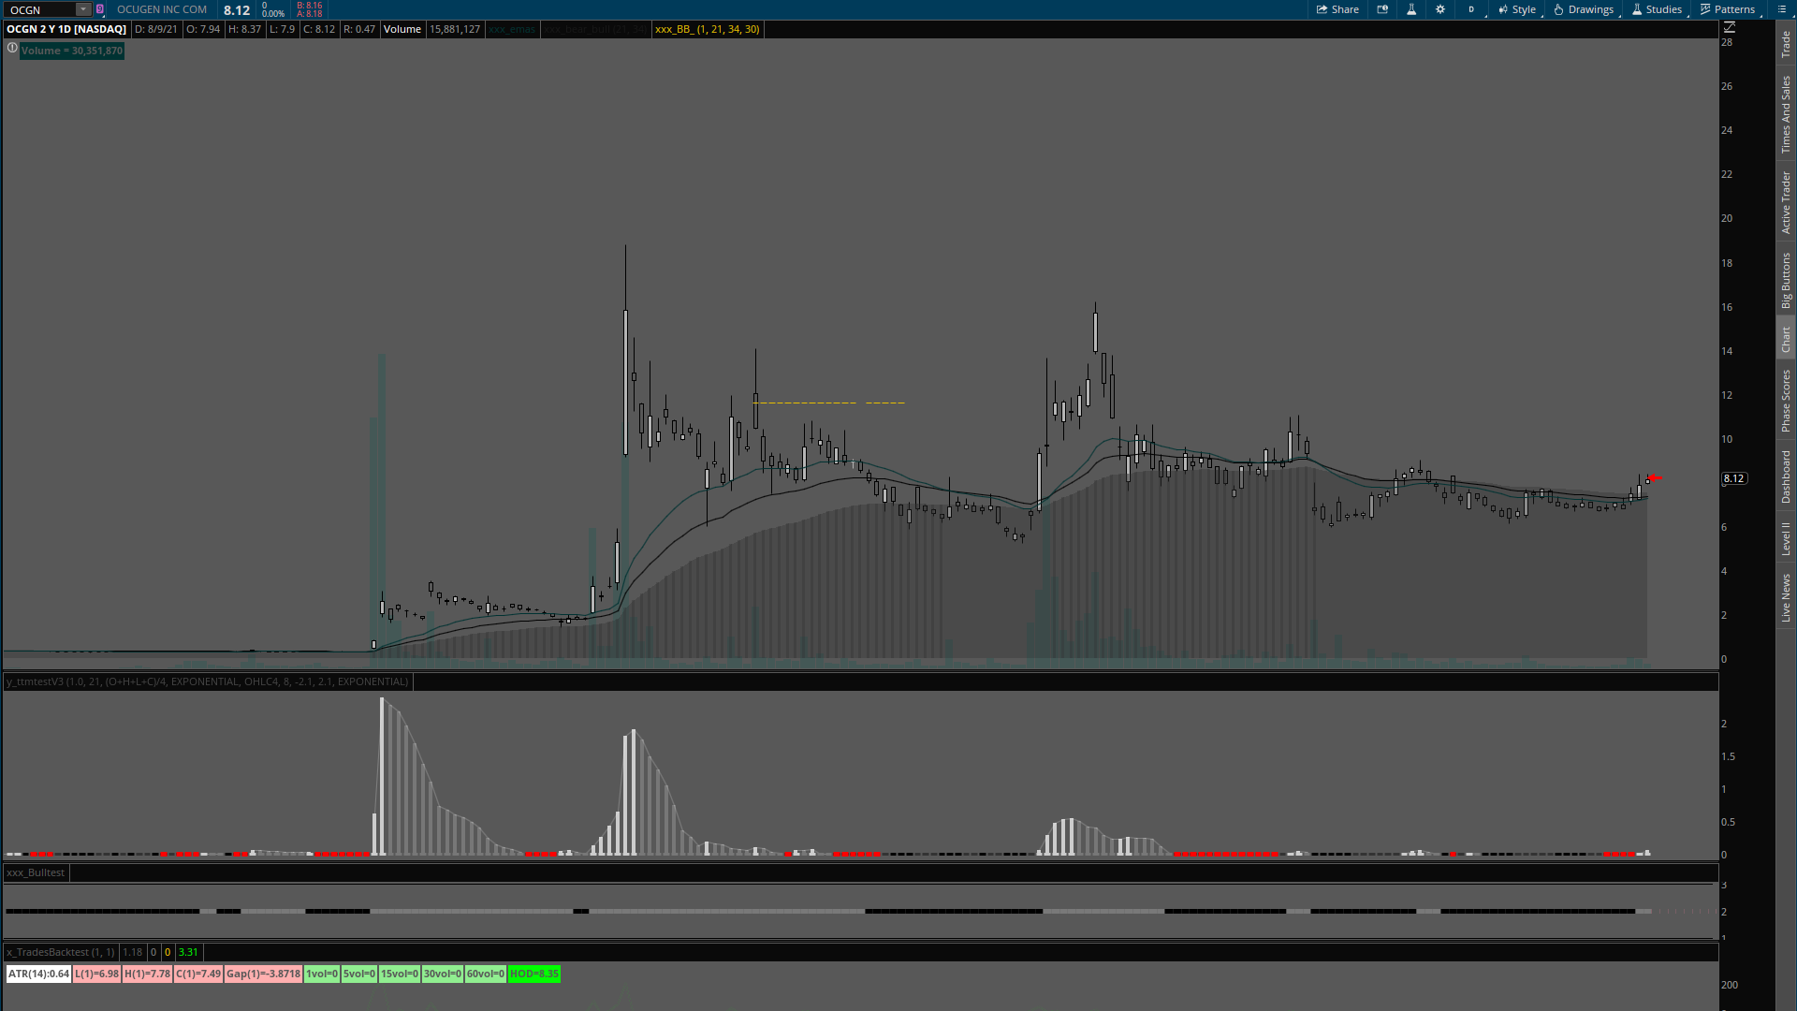Open the Patterns dropdown

tap(1728, 9)
